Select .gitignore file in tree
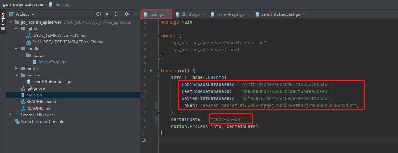The width and height of the screenshot is (398, 153). [35, 88]
